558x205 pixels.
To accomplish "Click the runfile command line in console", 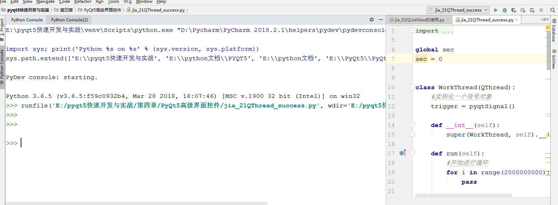I will pyautogui.click(x=196, y=106).
